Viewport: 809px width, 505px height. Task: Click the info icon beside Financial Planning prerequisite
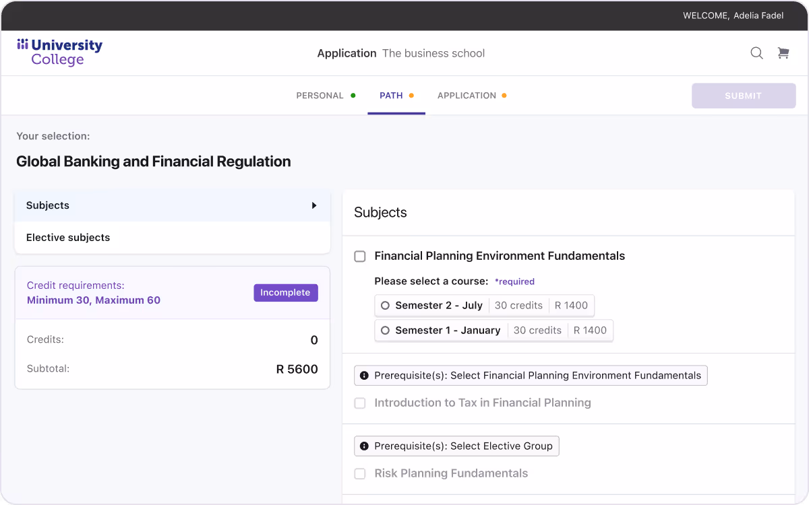pos(365,375)
